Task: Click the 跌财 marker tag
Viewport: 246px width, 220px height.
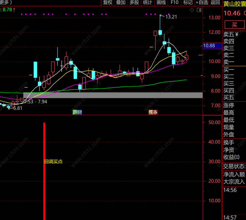Action: click(x=77, y=112)
